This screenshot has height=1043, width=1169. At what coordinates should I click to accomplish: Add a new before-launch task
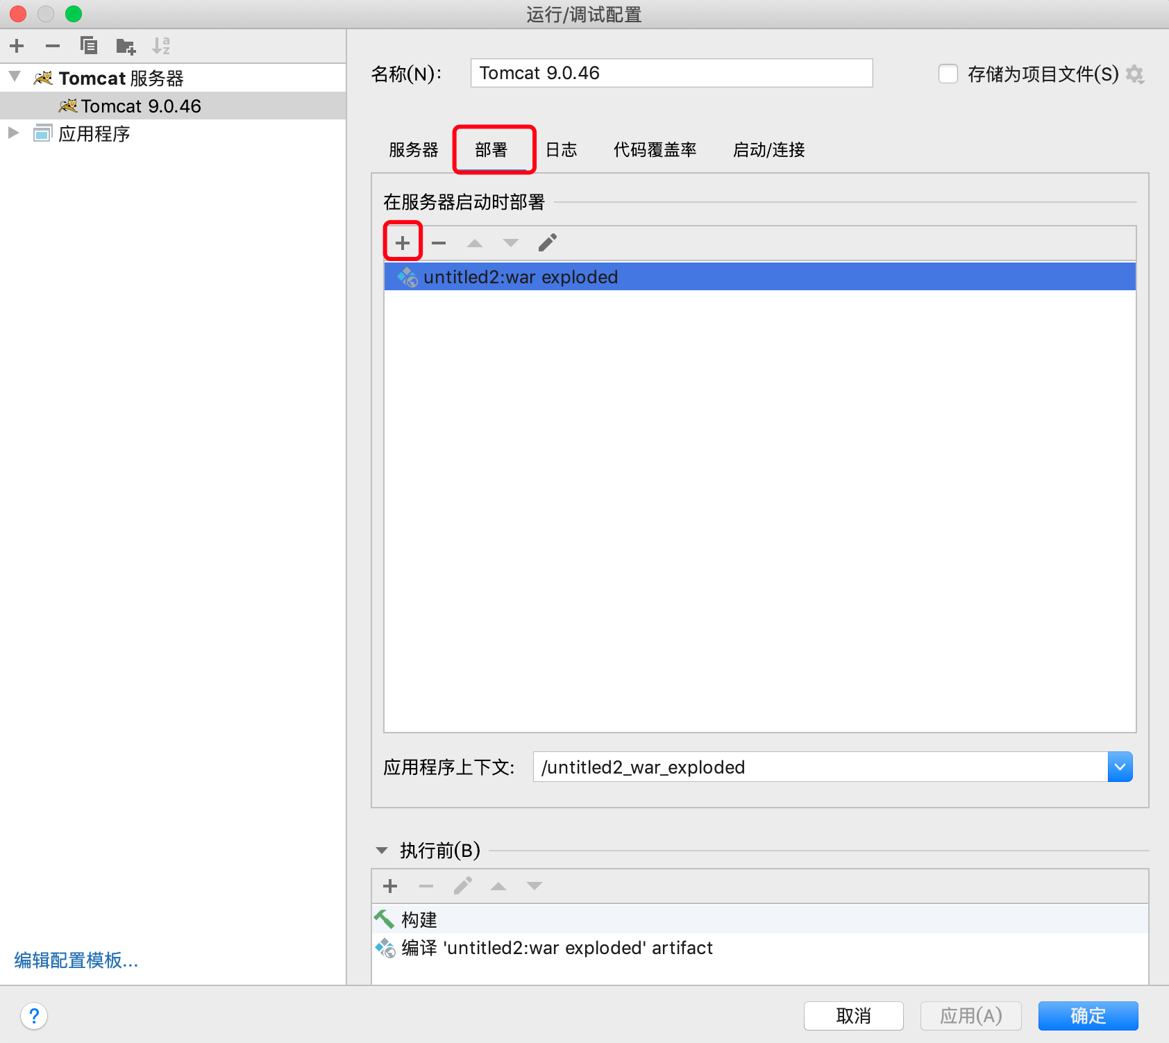(x=389, y=886)
